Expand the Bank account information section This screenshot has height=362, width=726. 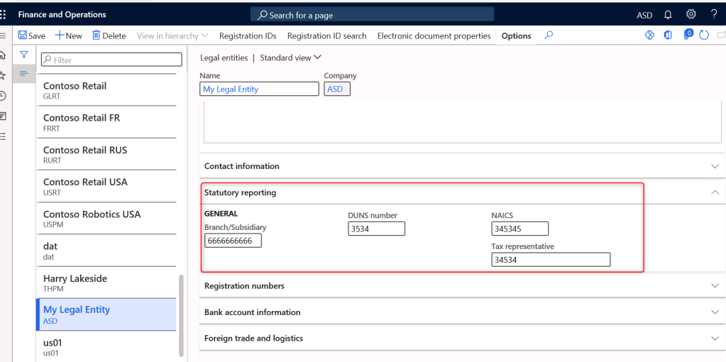(715, 312)
